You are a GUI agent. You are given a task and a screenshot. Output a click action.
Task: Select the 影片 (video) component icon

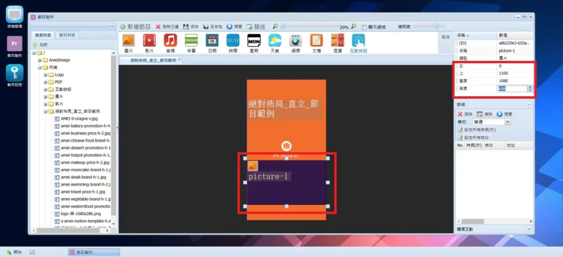tap(149, 41)
